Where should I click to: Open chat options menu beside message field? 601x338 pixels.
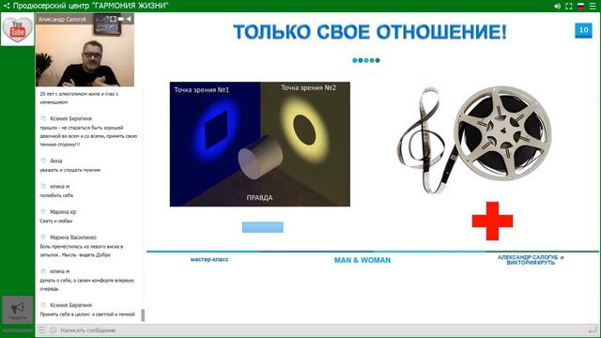point(41,330)
